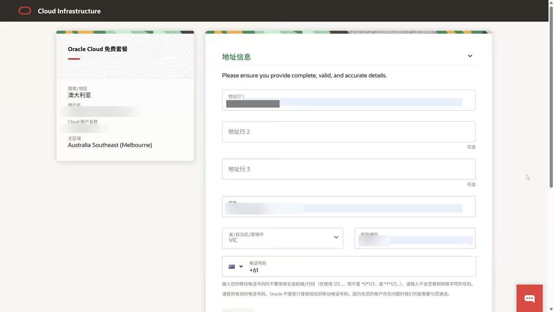Open the red chat support widget
Image resolution: width=554 pixels, height=312 pixels.
(x=529, y=298)
